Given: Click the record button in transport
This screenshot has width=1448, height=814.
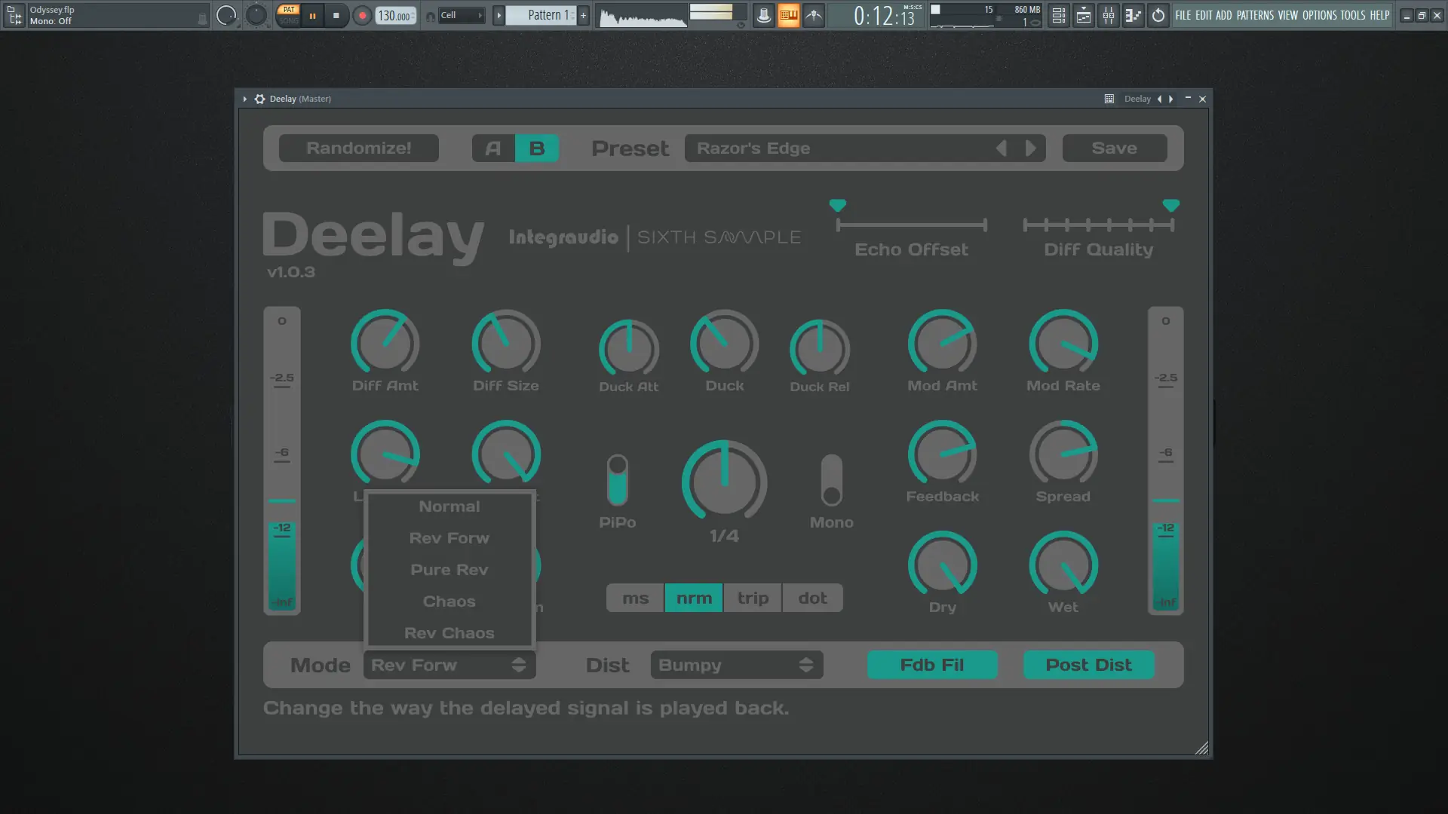Looking at the screenshot, I should 362,15.
